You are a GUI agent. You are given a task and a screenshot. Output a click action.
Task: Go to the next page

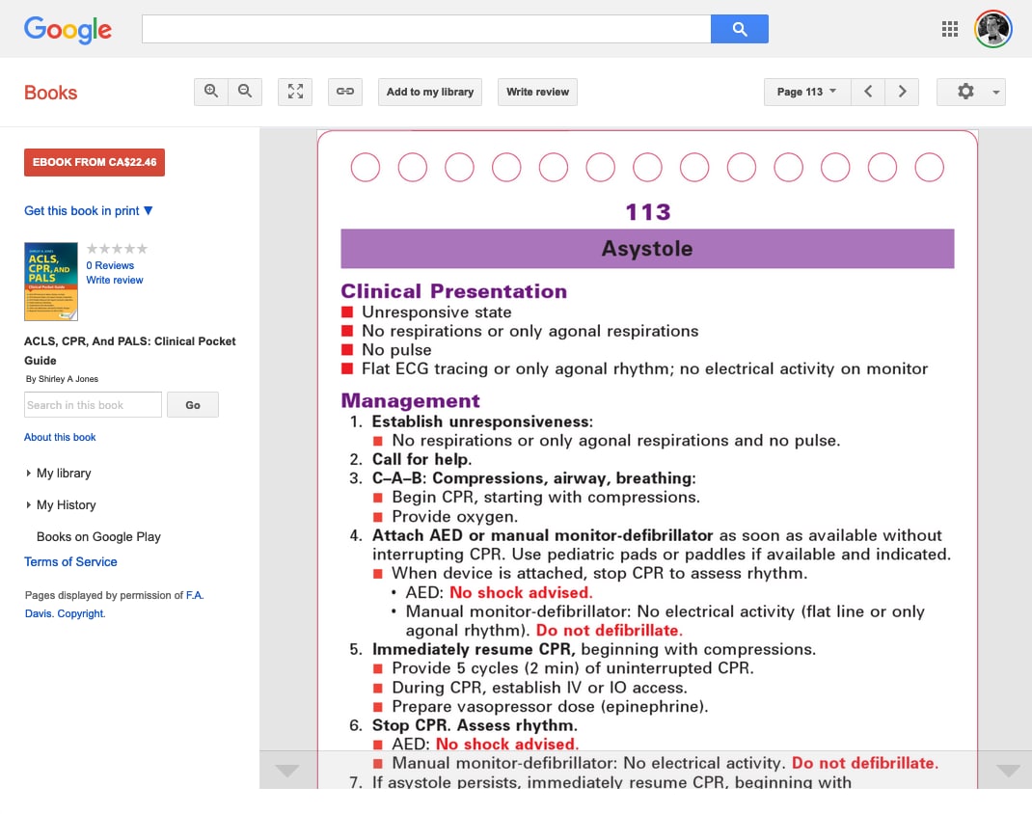pos(902,92)
